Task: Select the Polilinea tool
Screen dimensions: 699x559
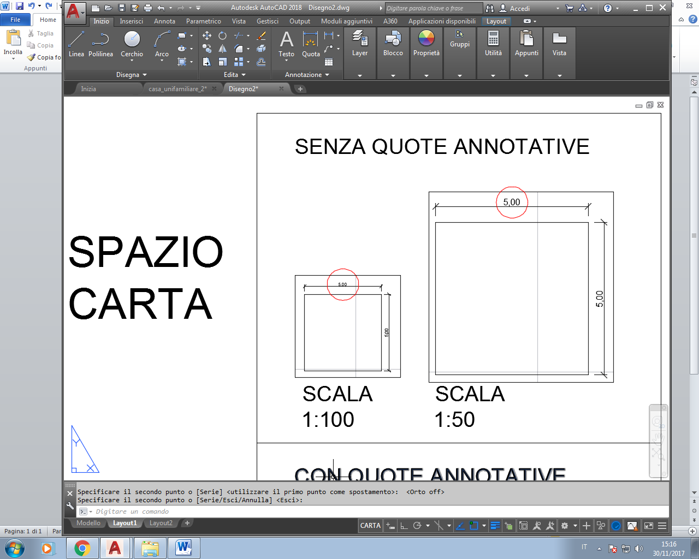Action: tap(100, 44)
